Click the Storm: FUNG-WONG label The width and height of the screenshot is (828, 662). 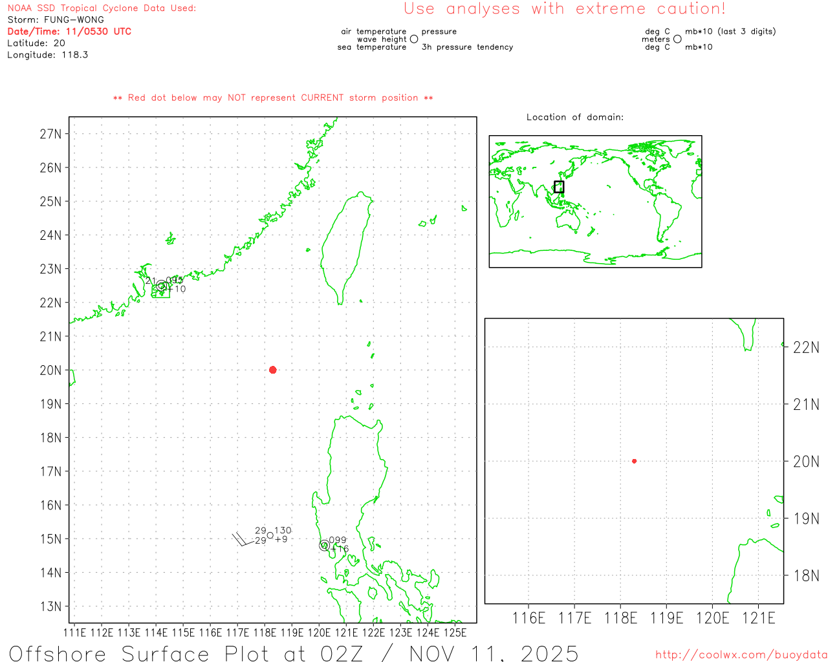pos(56,19)
